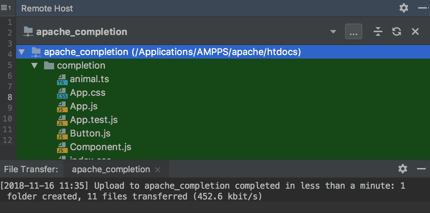The height and width of the screenshot is (213, 430).
Task: Click the File Transfer panel label
Action: click(x=31, y=169)
